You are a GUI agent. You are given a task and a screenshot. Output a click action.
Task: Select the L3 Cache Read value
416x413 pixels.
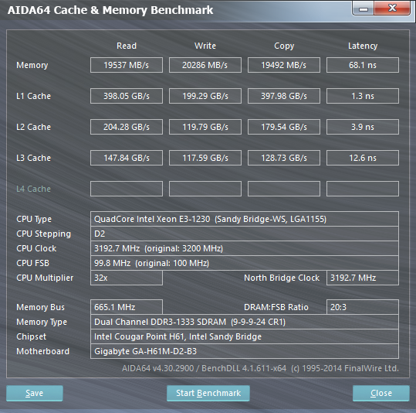127,158
